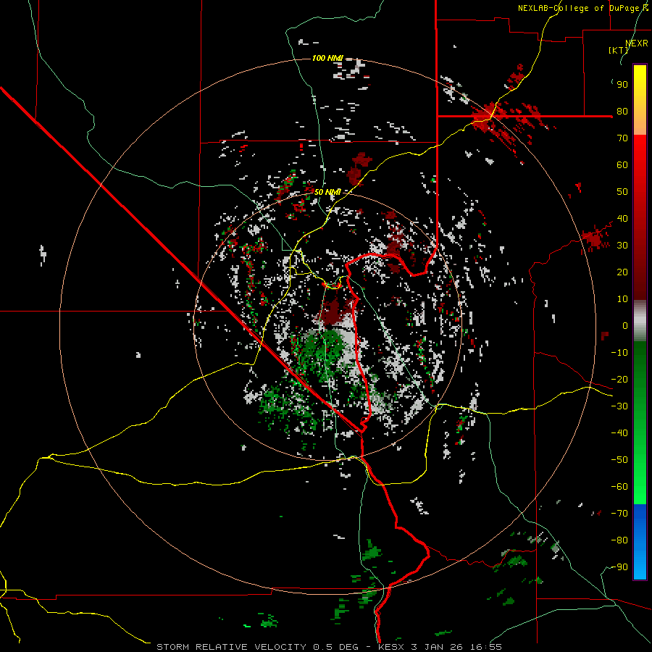The image size is (652, 652).
Task: Click the -60 value on the velocity scale
Action: [x=619, y=487]
